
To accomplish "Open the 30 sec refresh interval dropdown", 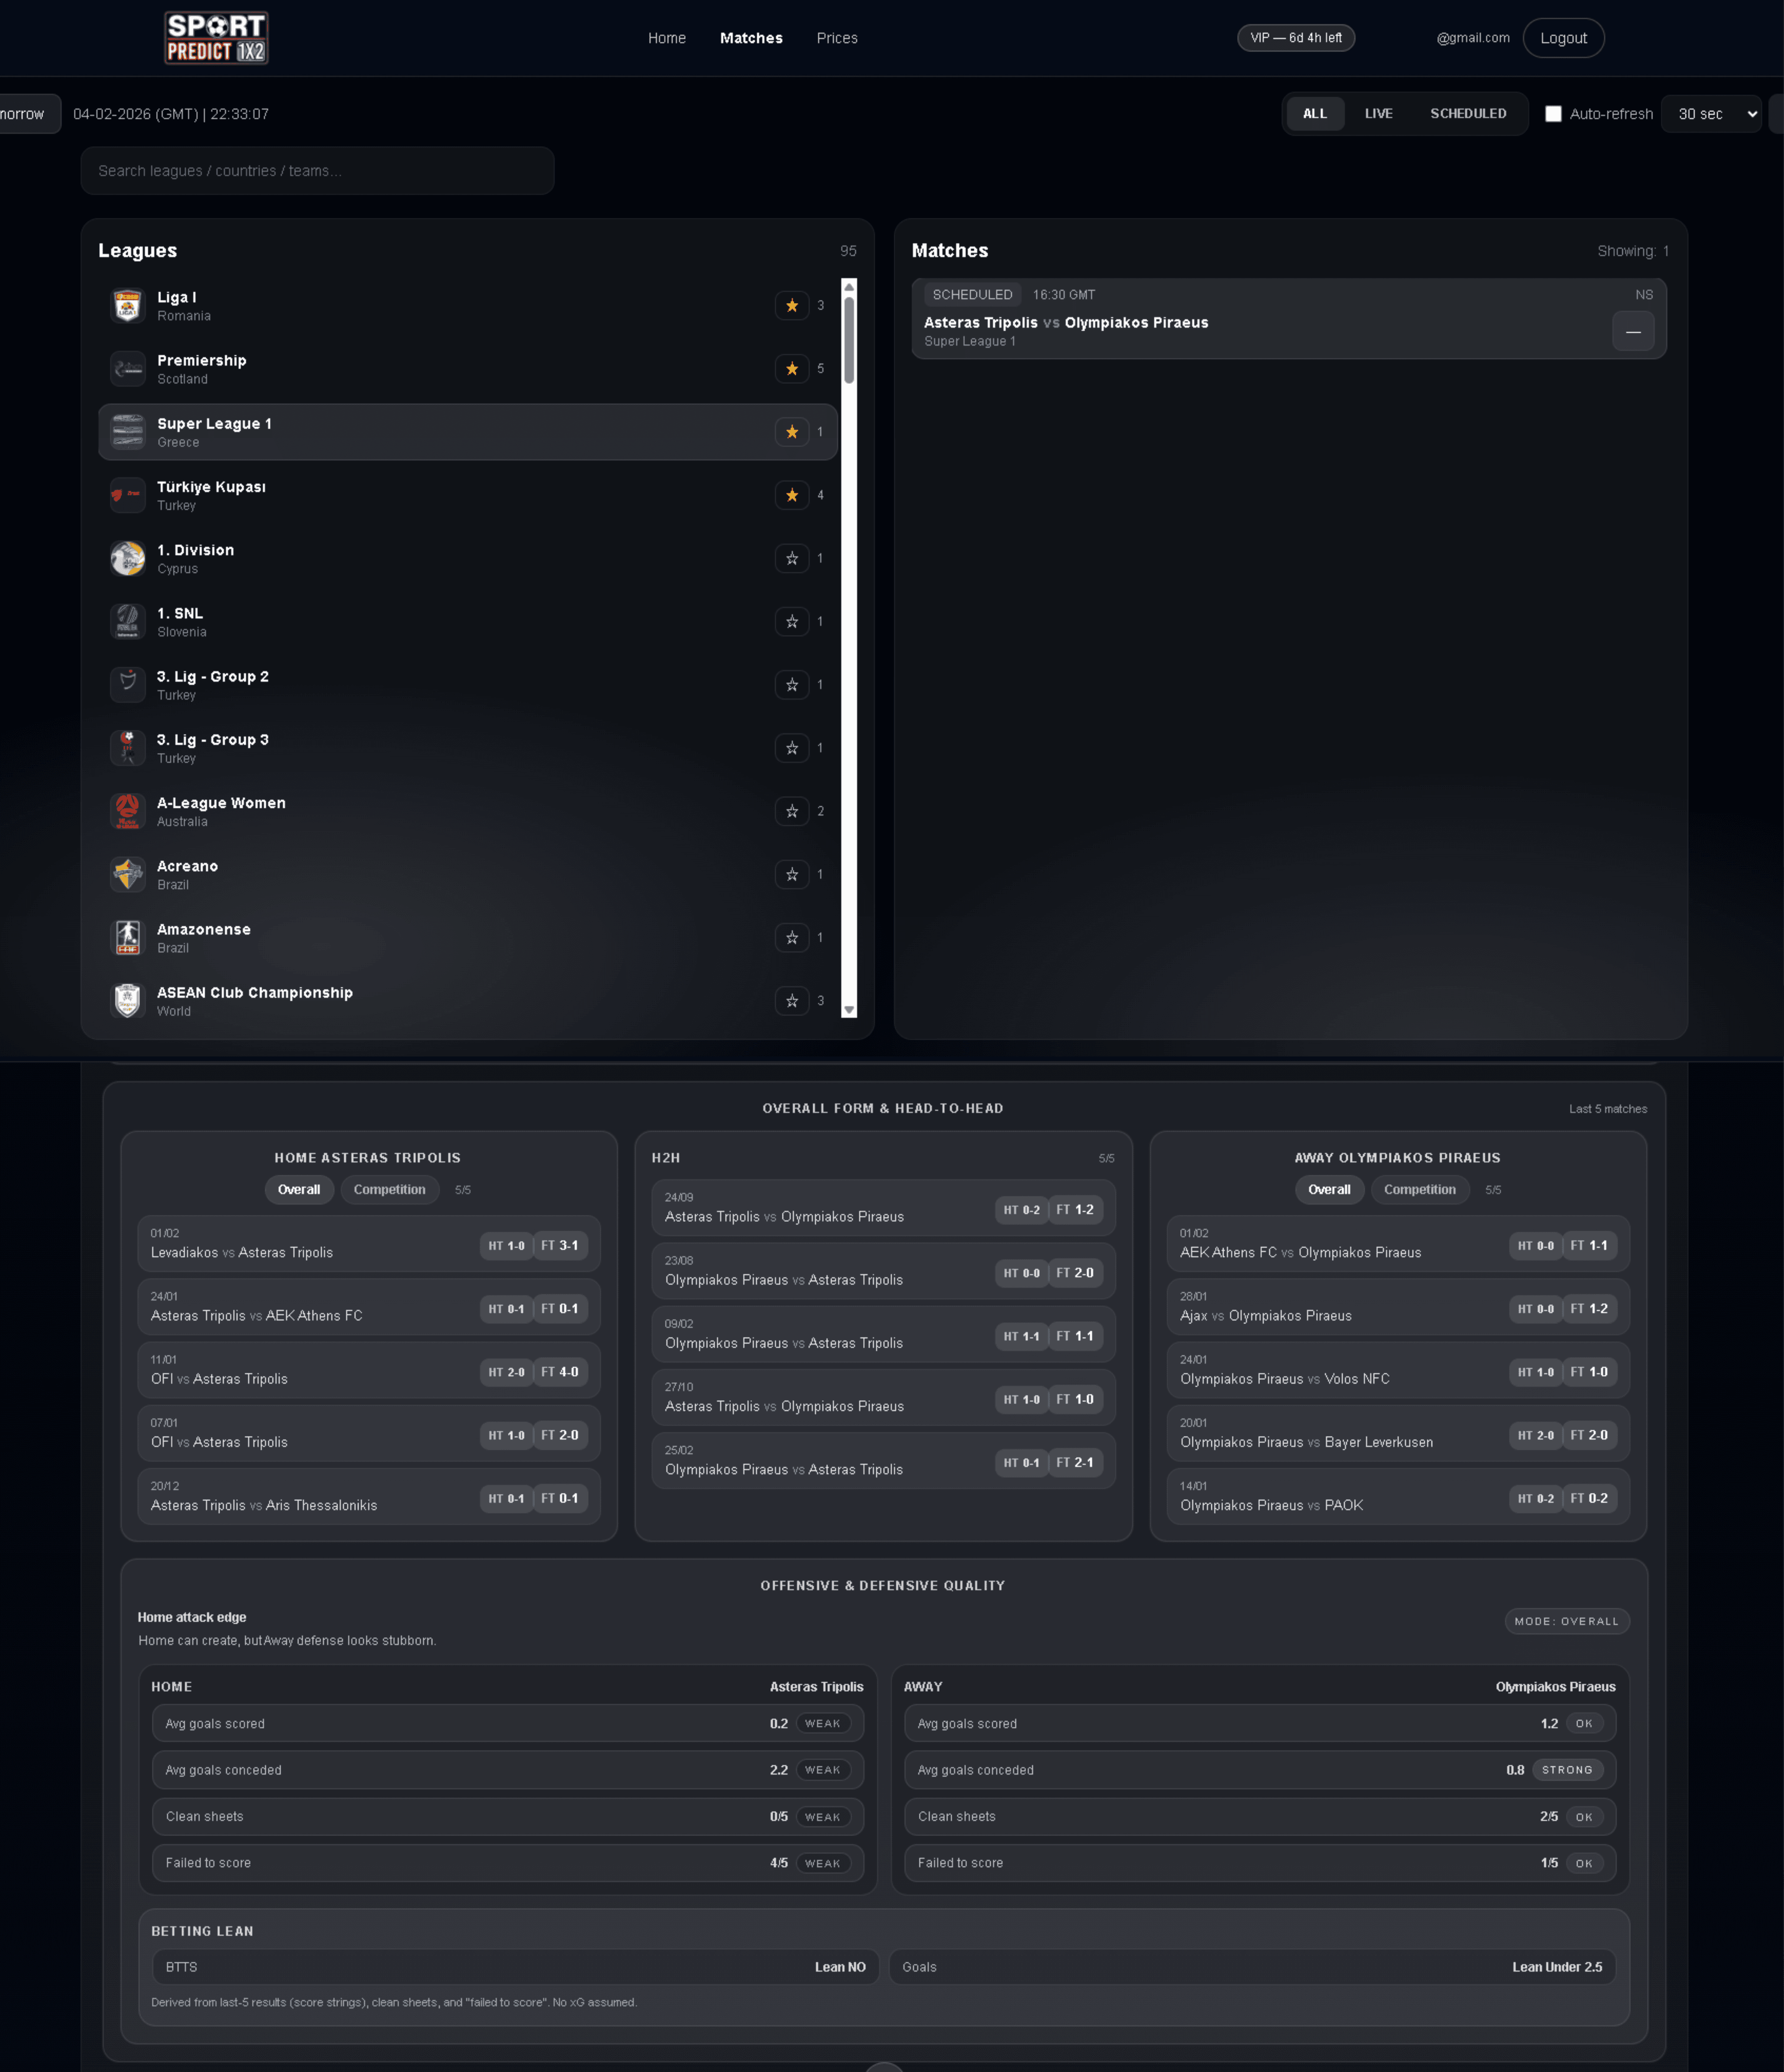I will click(x=1711, y=113).
